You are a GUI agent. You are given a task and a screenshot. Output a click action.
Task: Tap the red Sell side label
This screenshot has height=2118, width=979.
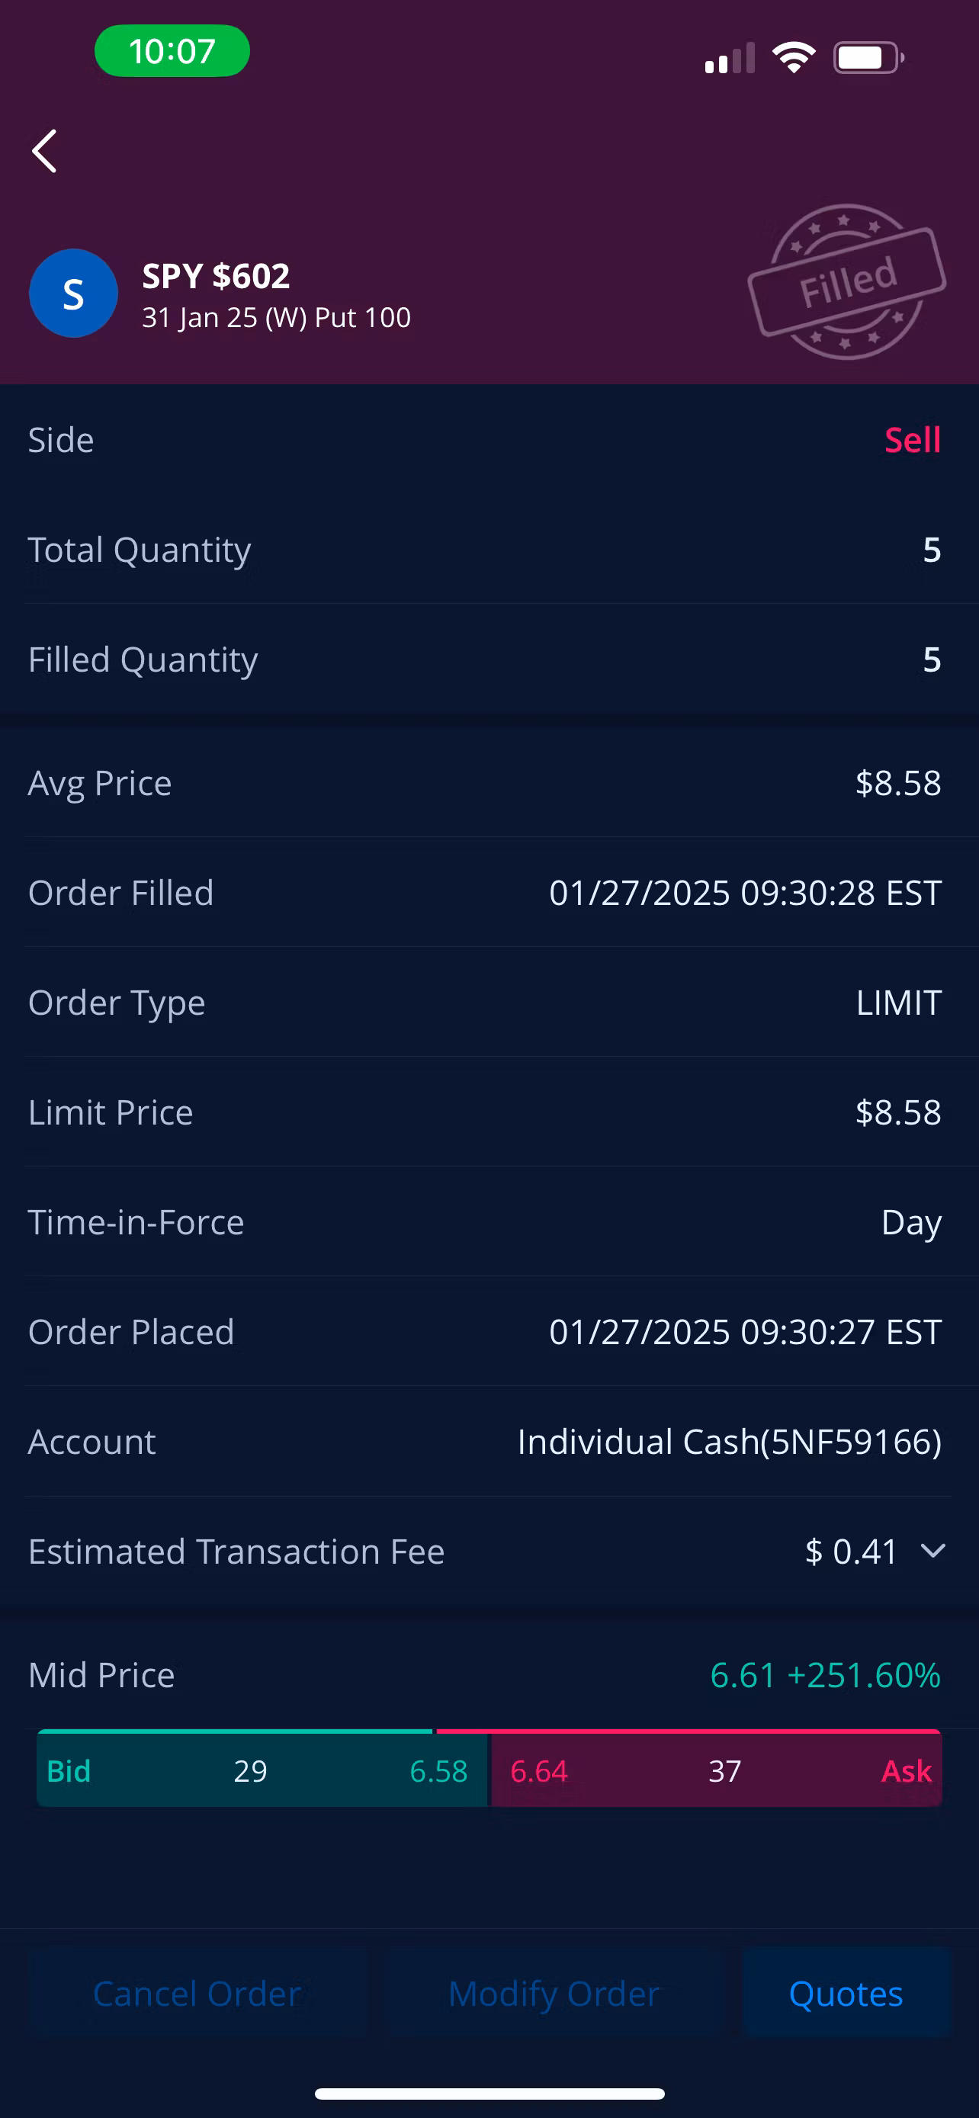coord(912,440)
